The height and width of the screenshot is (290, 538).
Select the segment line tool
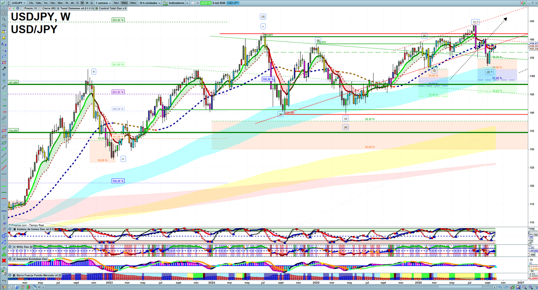click(4, 87)
